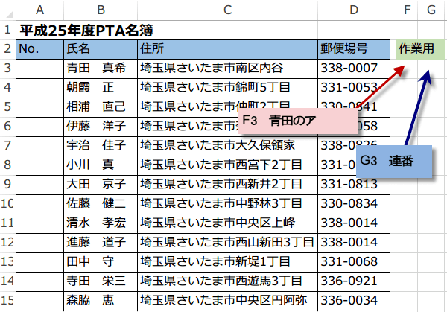Select row 13 header
Screen dimensions: 447x312
[7, 262]
